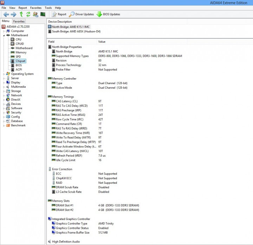Click the Security shield icon in tree

pos(8,113)
